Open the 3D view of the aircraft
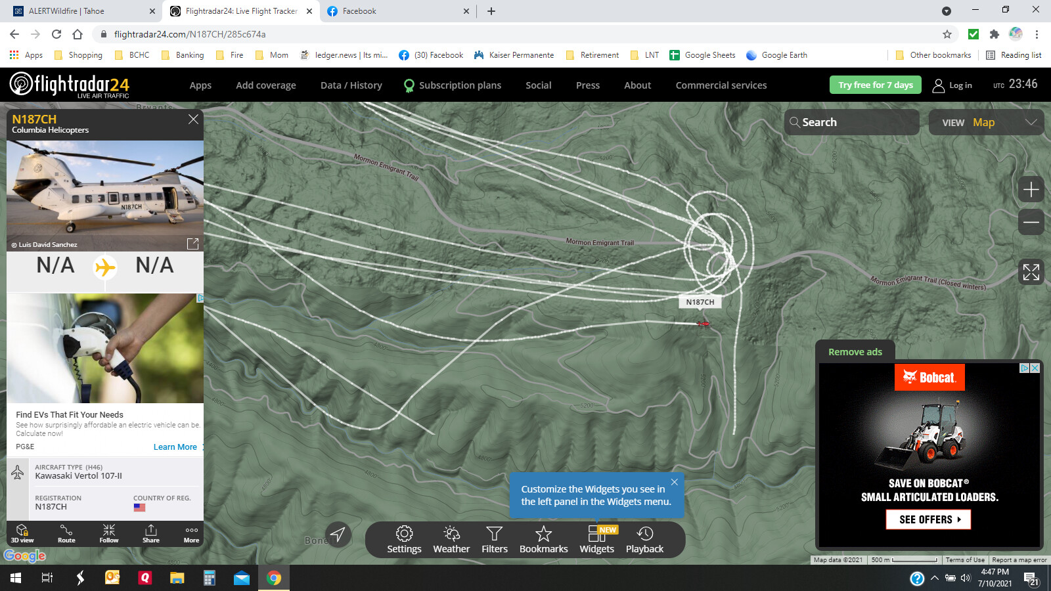 pyautogui.click(x=22, y=533)
